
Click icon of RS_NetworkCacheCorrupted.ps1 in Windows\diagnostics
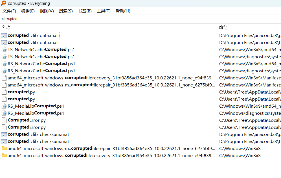[x=4, y=71]
